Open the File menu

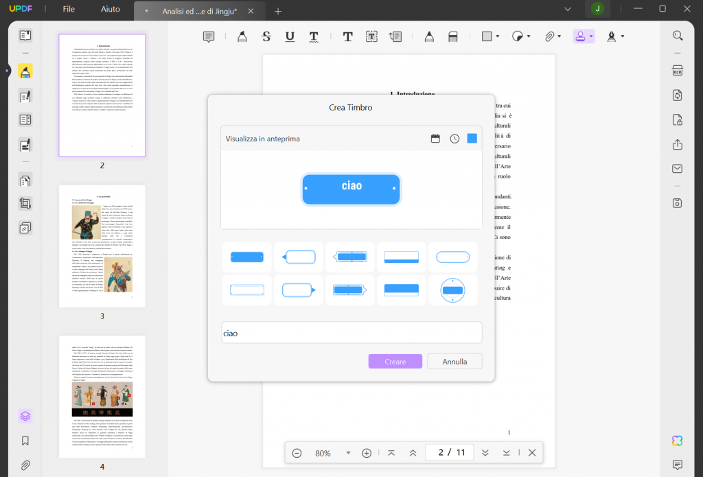click(x=69, y=9)
